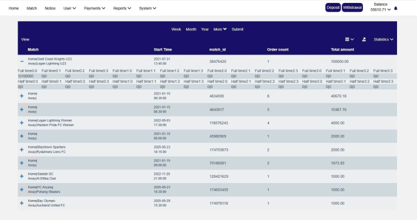
Task: Expand the Logan Lightning Women match row
Action: 22,123
